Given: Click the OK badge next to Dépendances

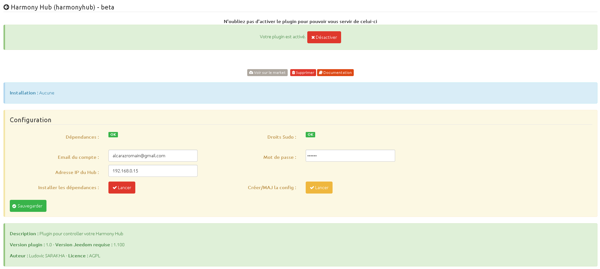Looking at the screenshot, I should click(x=113, y=134).
